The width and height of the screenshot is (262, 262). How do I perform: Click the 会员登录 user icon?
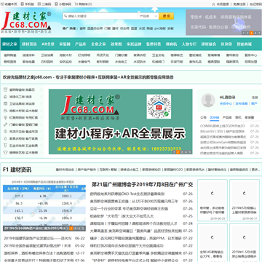(x=213, y=4)
